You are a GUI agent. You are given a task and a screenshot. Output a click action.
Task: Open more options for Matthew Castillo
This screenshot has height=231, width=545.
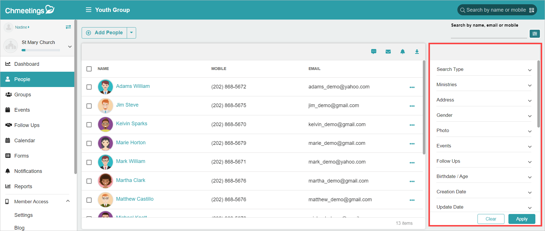412,200
